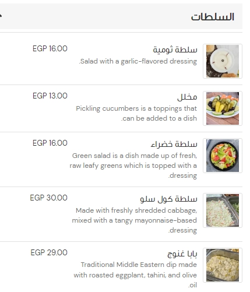Viewport: 250px width, 292px height.
Task: Collapse the السلطات section with the chevron
Action: 1,16
